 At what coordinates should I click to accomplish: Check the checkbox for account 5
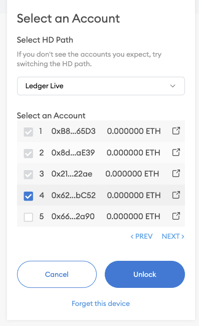point(29,217)
